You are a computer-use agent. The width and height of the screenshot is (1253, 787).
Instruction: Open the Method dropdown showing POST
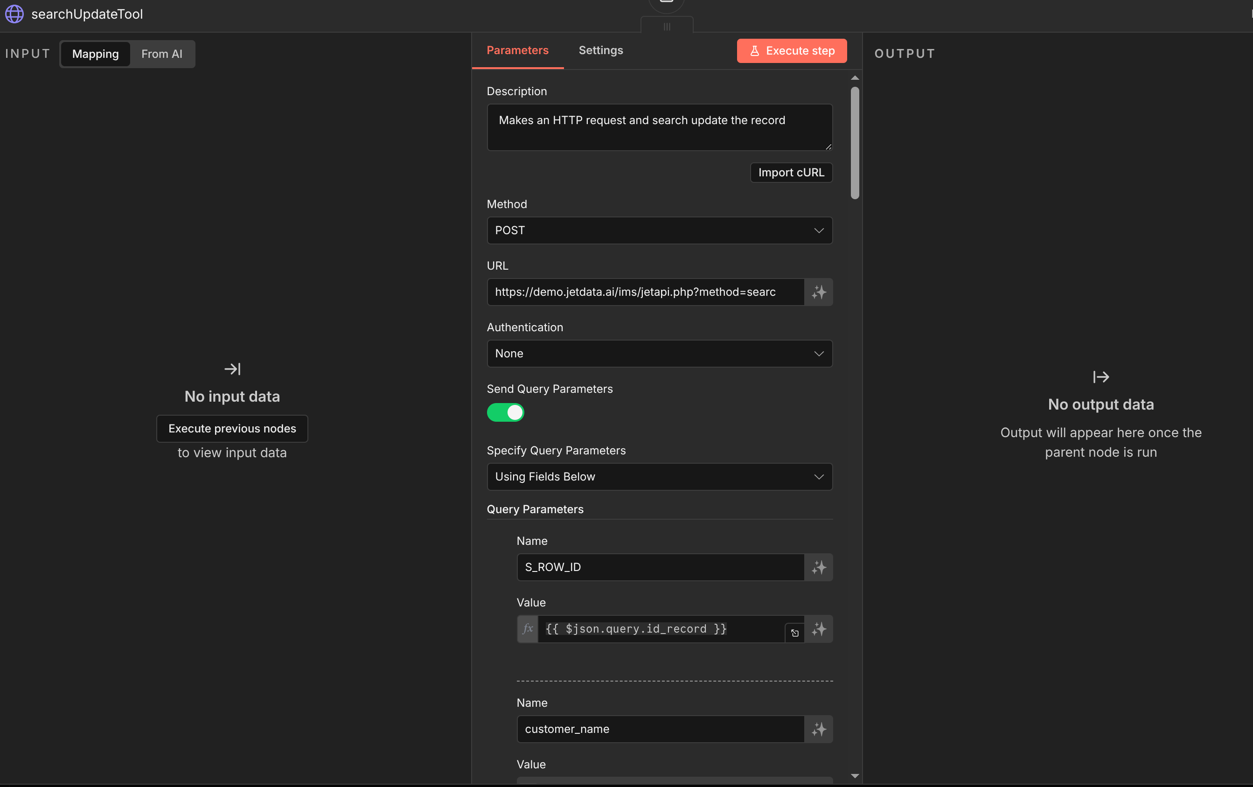coord(659,230)
